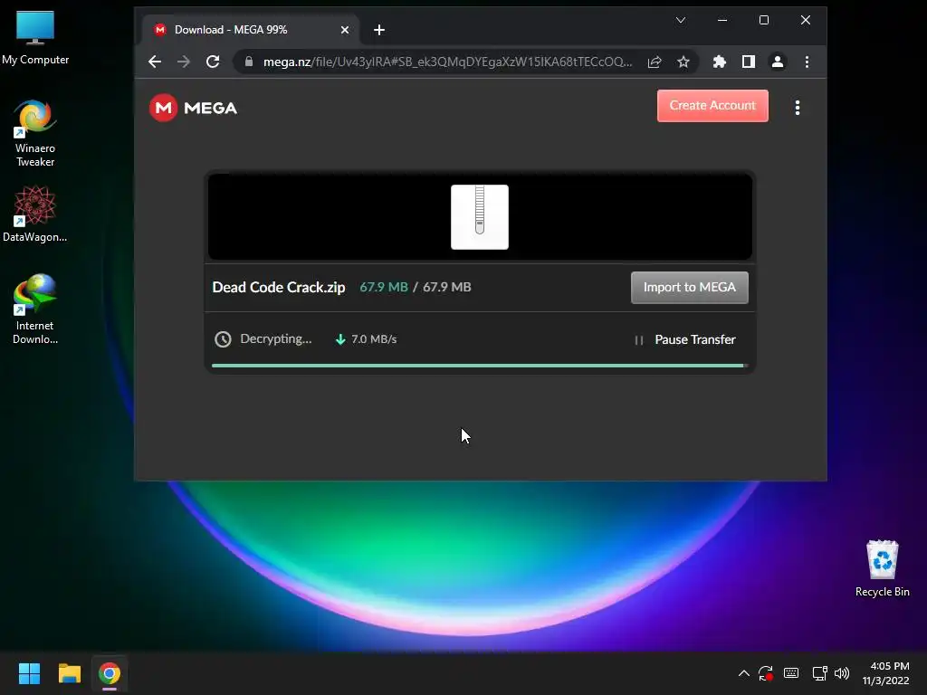The image size is (927, 695).
Task: Open a new Chrome tab
Action: (x=379, y=30)
